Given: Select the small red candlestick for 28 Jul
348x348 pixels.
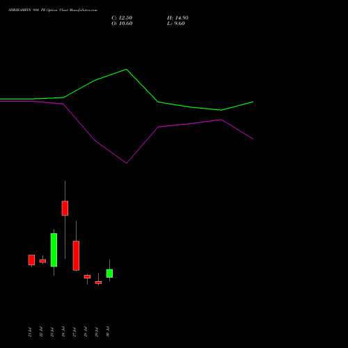Looking at the screenshot, I should point(87,276).
